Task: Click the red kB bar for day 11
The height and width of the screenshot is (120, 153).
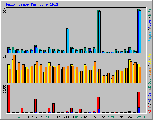Action: [x=53, y=108]
